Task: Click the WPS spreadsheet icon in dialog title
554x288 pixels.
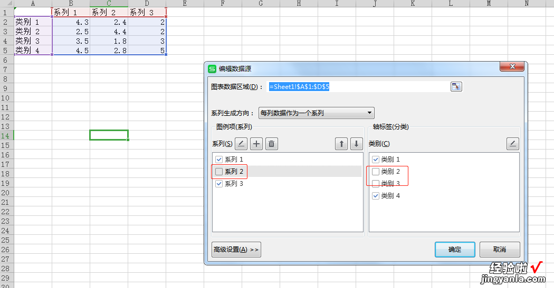Action: tap(212, 69)
